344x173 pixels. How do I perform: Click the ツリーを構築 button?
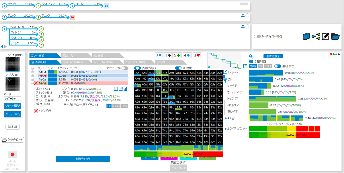click(x=13, y=106)
